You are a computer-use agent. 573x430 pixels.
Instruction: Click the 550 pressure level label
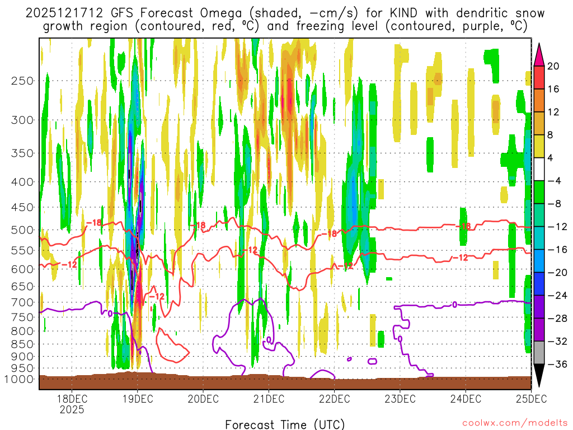pyautogui.click(x=22, y=250)
